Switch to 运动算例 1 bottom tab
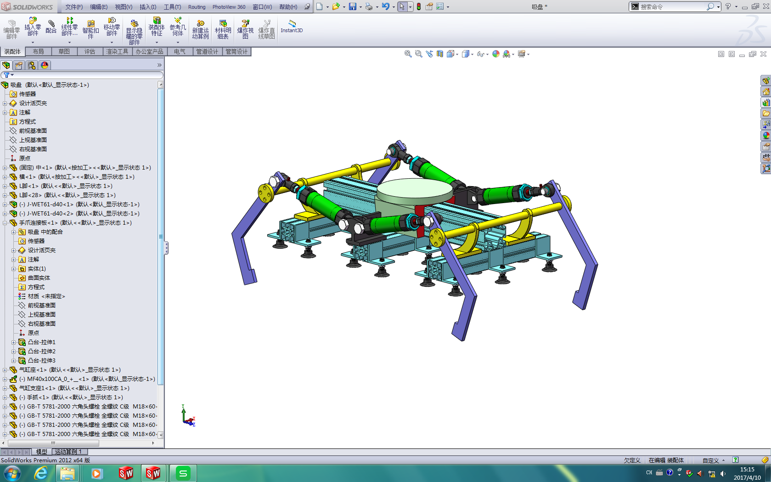This screenshot has width=771, height=482. click(68, 452)
